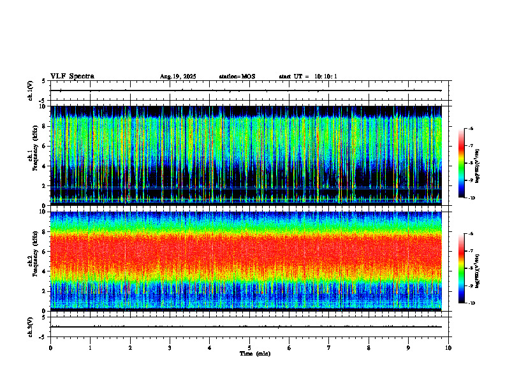The image size is (505, 390).
Task: Click time-axis tick label "4"
Action: 210,348
